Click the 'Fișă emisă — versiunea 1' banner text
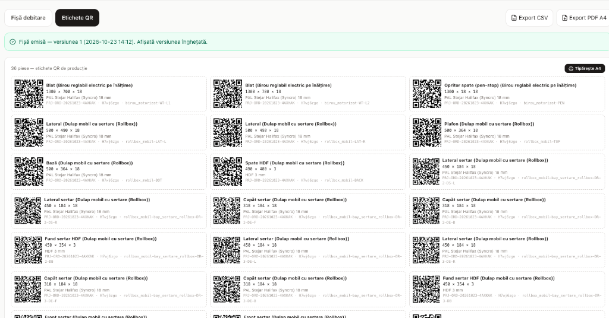This screenshot has height=318, width=609. click(113, 42)
